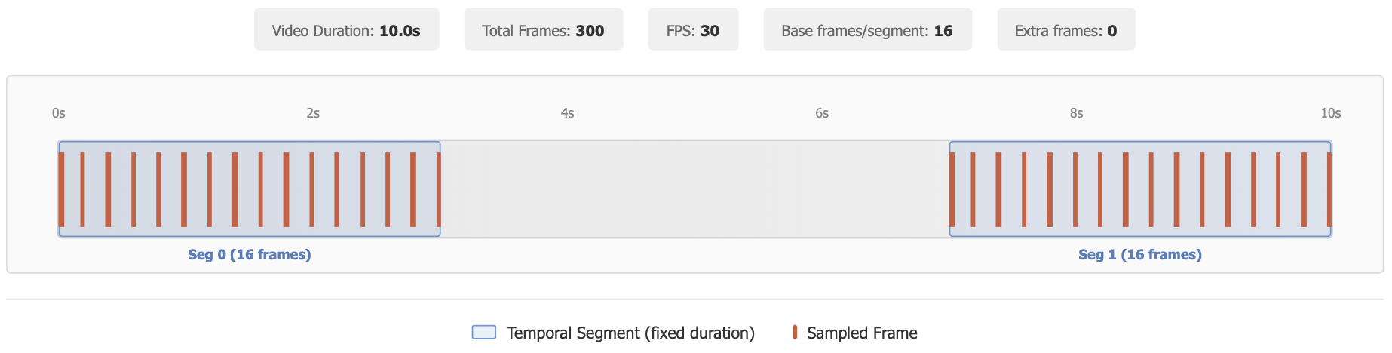Image resolution: width=1392 pixels, height=353 pixels.
Task: Click the Sampled Frame legend marker
Action: coord(795,333)
